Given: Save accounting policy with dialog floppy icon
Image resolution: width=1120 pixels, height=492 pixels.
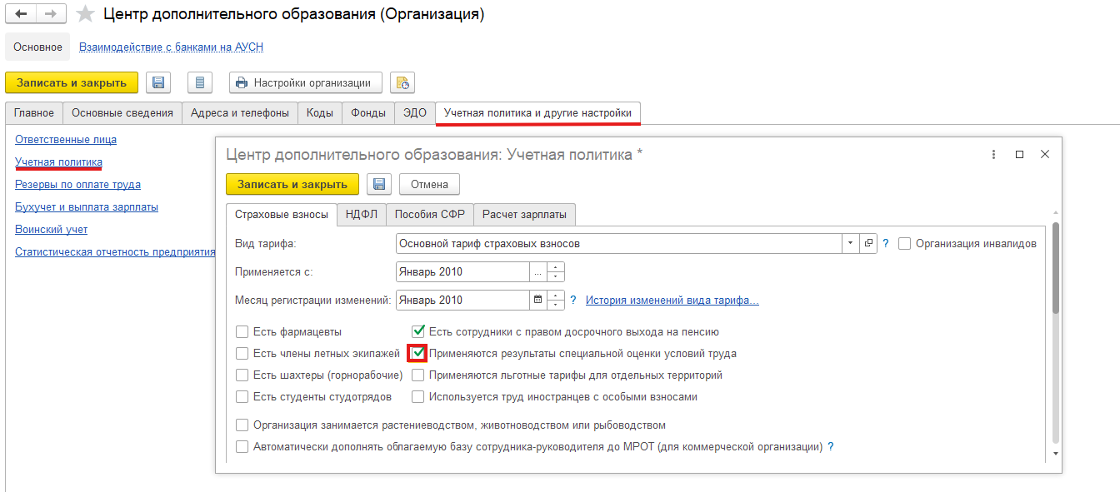Looking at the screenshot, I should (x=379, y=184).
